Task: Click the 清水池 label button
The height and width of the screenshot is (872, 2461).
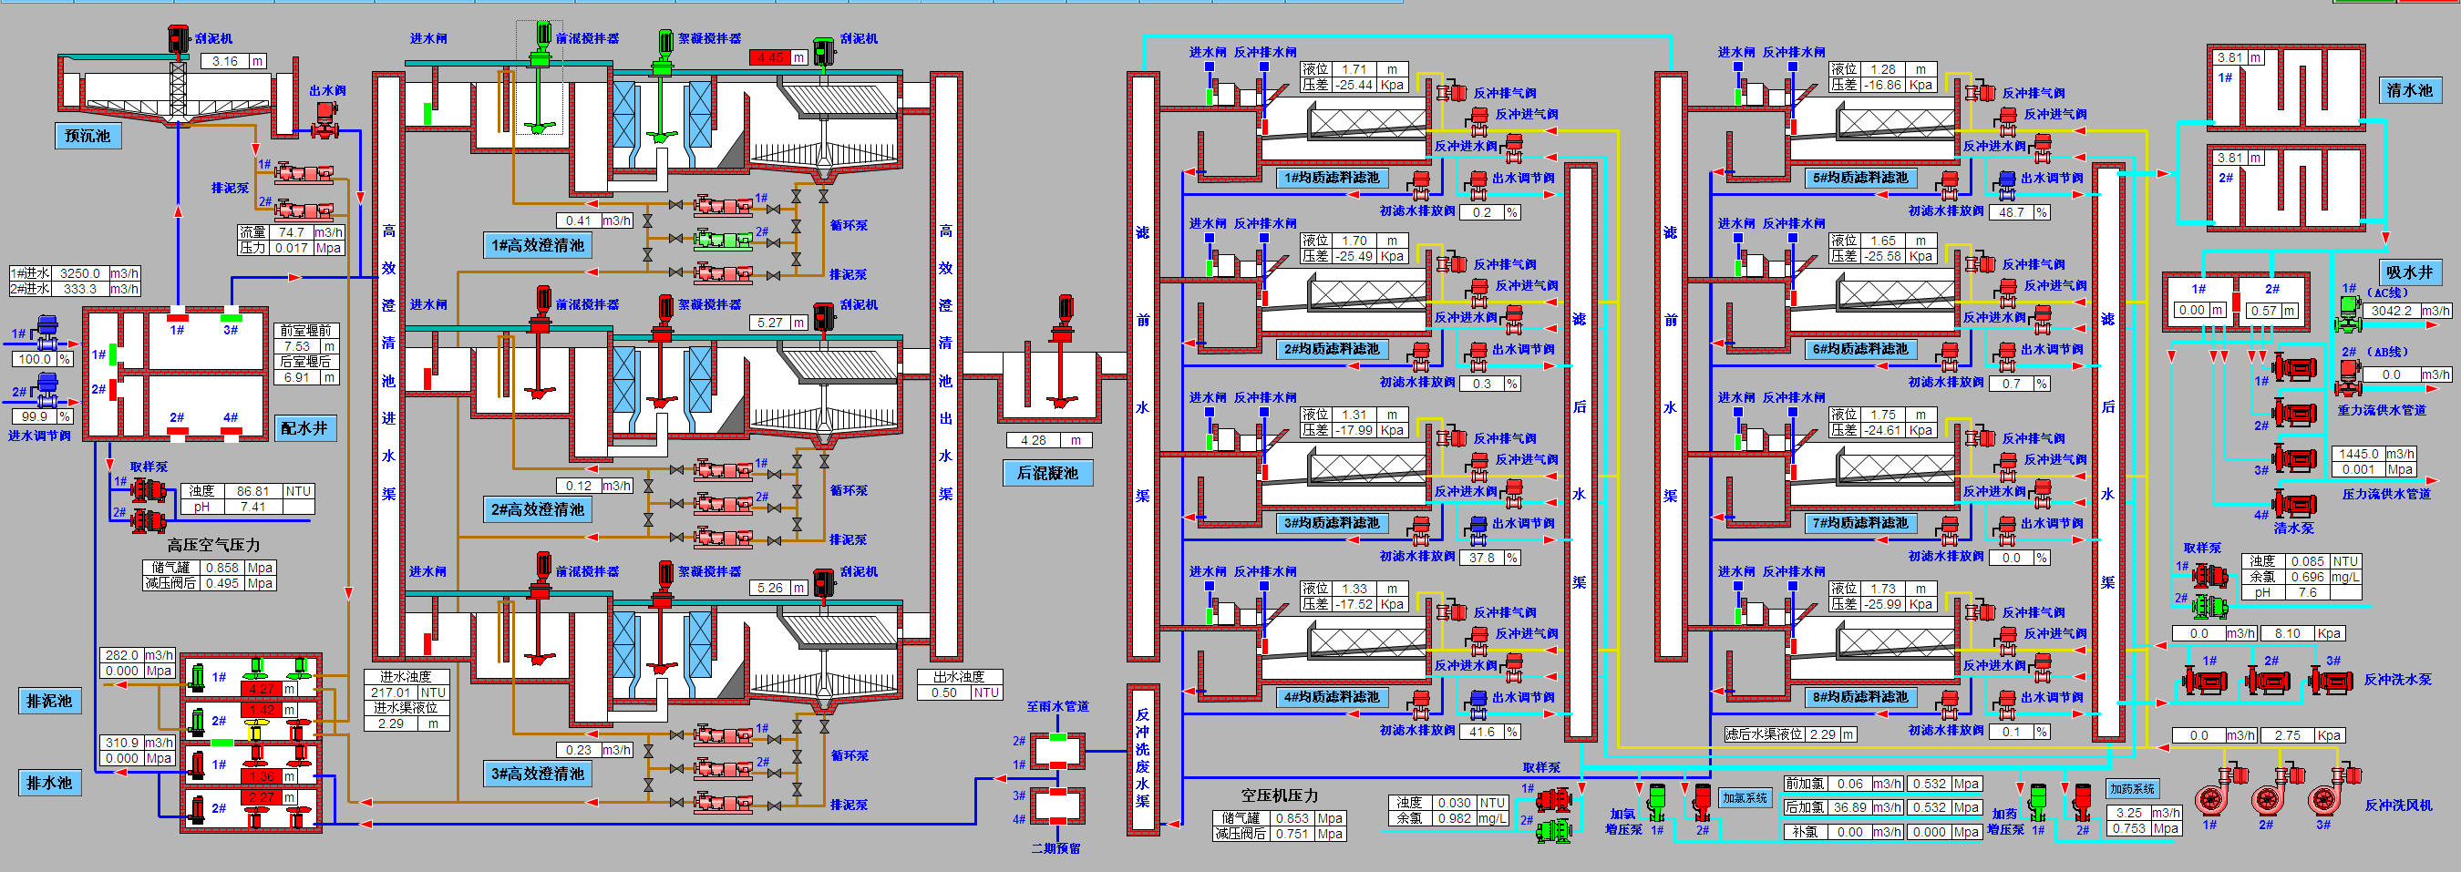Action: click(x=2409, y=90)
